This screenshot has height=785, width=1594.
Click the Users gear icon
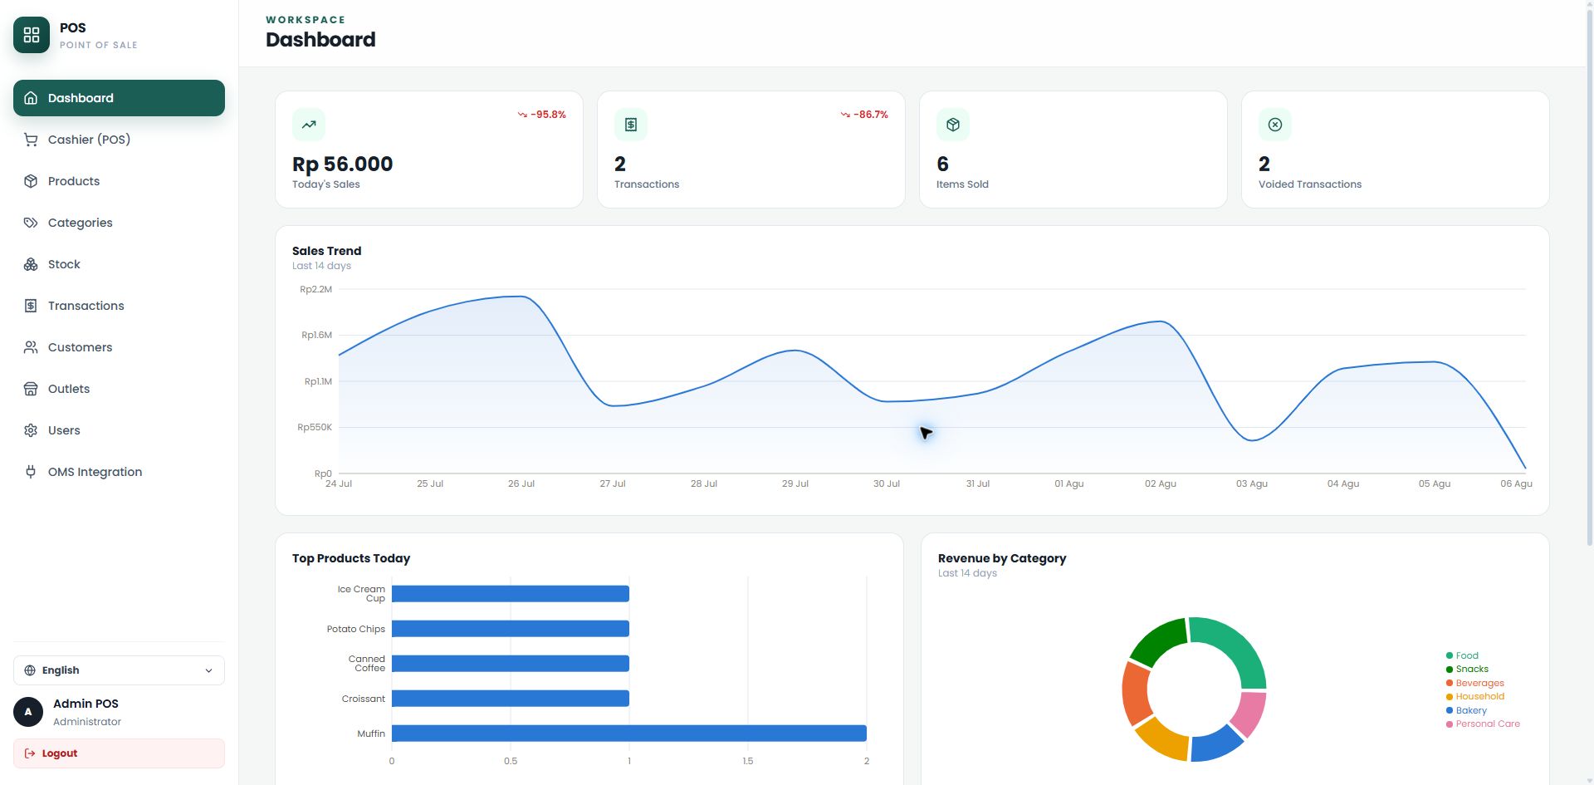(x=31, y=430)
